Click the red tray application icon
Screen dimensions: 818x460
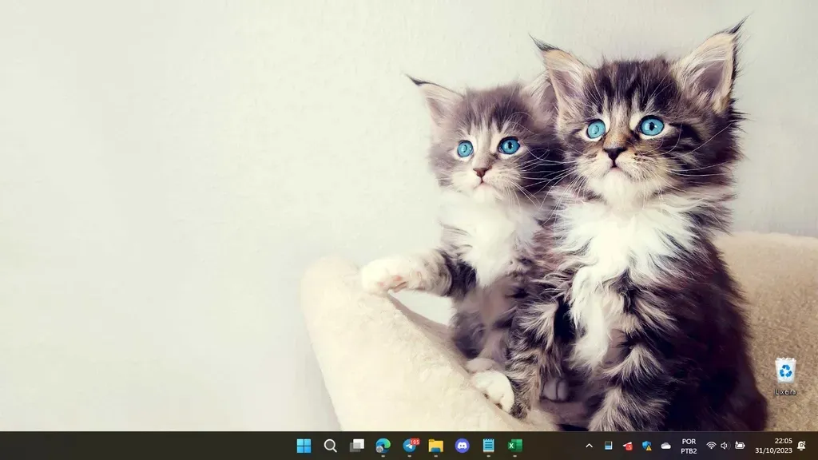[628, 446]
